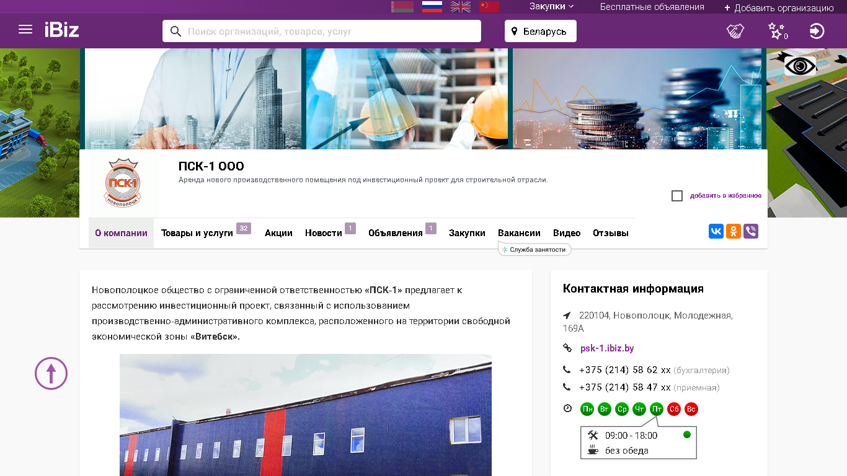Screen dimensions: 847x476
Task: Open the Беларусь region selector
Action: 541,31
